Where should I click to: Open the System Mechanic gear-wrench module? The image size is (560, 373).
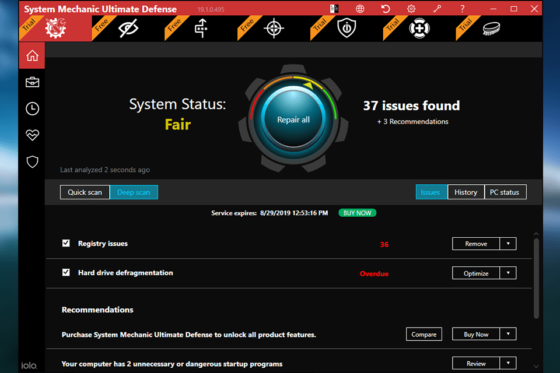pos(55,28)
